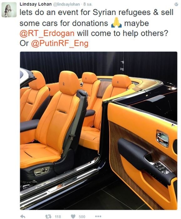Retweet the post using the retweet icon
This screenshot has height=219, width=181.
point(48,216)
